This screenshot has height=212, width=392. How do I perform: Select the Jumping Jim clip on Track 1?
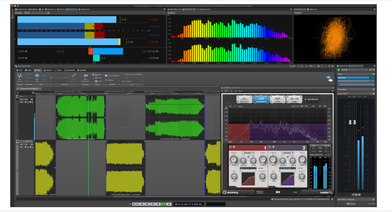[175, 118]
